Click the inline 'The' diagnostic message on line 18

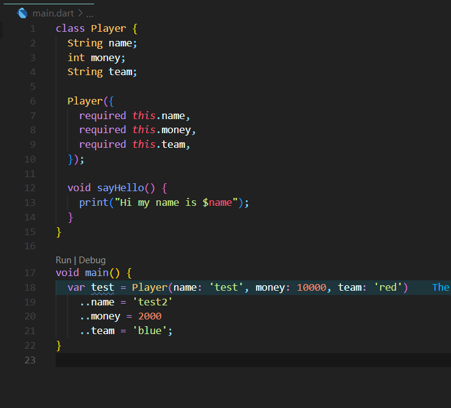coord(441,287)
